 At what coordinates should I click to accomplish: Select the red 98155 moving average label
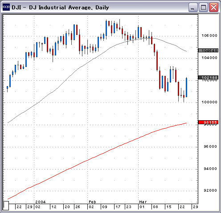(209, 122)
